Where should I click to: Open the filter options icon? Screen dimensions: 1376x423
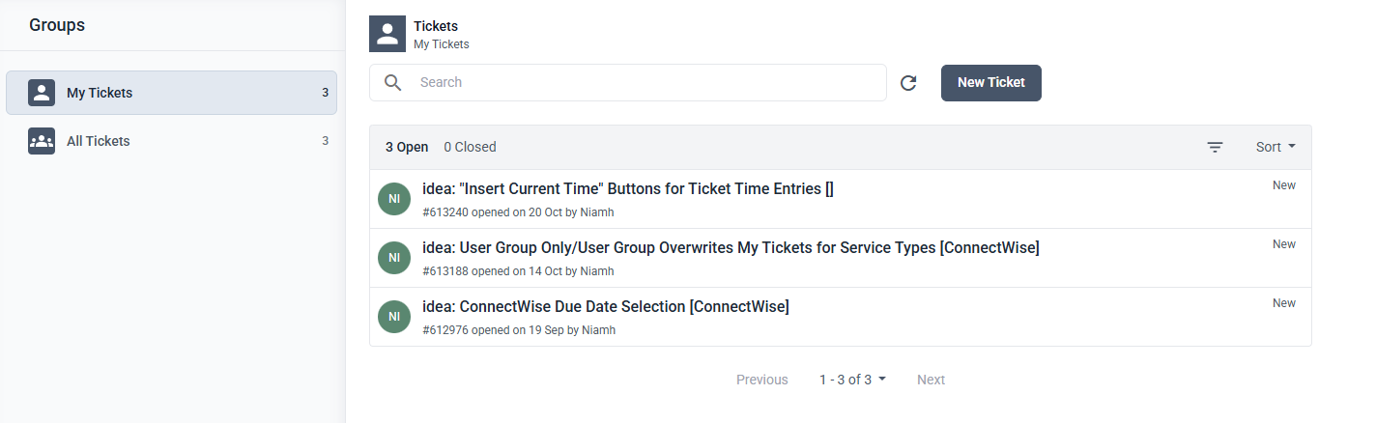coord(1215,148)
